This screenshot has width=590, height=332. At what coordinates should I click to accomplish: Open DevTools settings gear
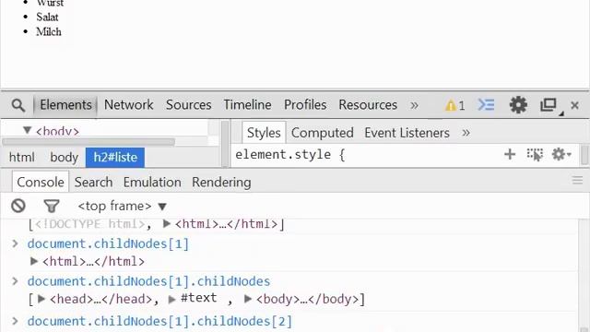pos(518,104)
